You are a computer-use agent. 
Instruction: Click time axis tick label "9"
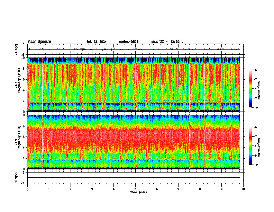(x=221, y=189)
